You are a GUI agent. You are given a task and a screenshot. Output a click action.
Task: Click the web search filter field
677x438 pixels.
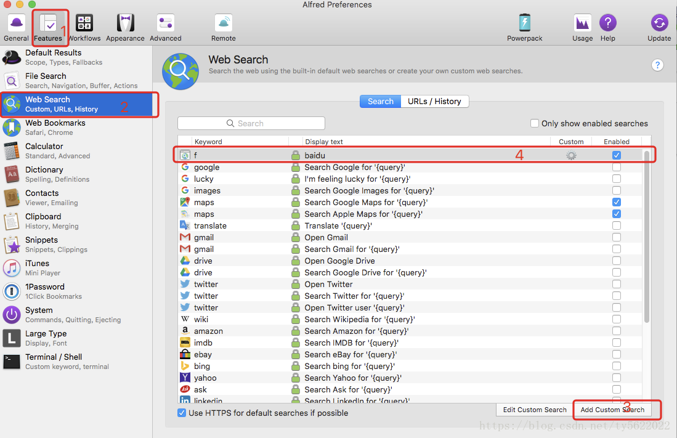(x=251, y=123)
